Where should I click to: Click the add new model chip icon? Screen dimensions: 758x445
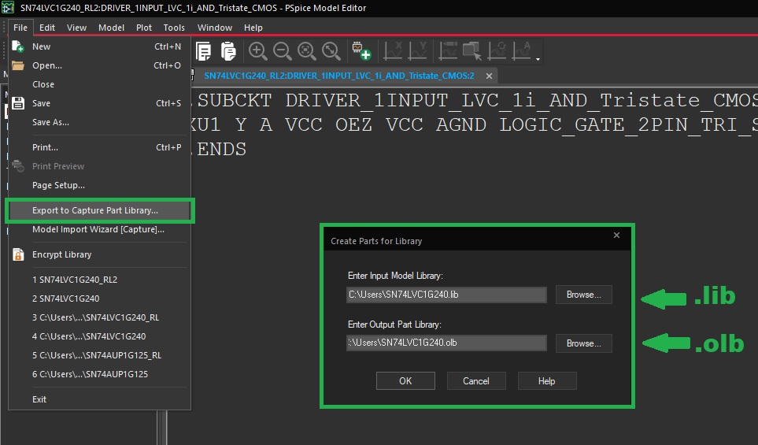(x=362, y=51)
